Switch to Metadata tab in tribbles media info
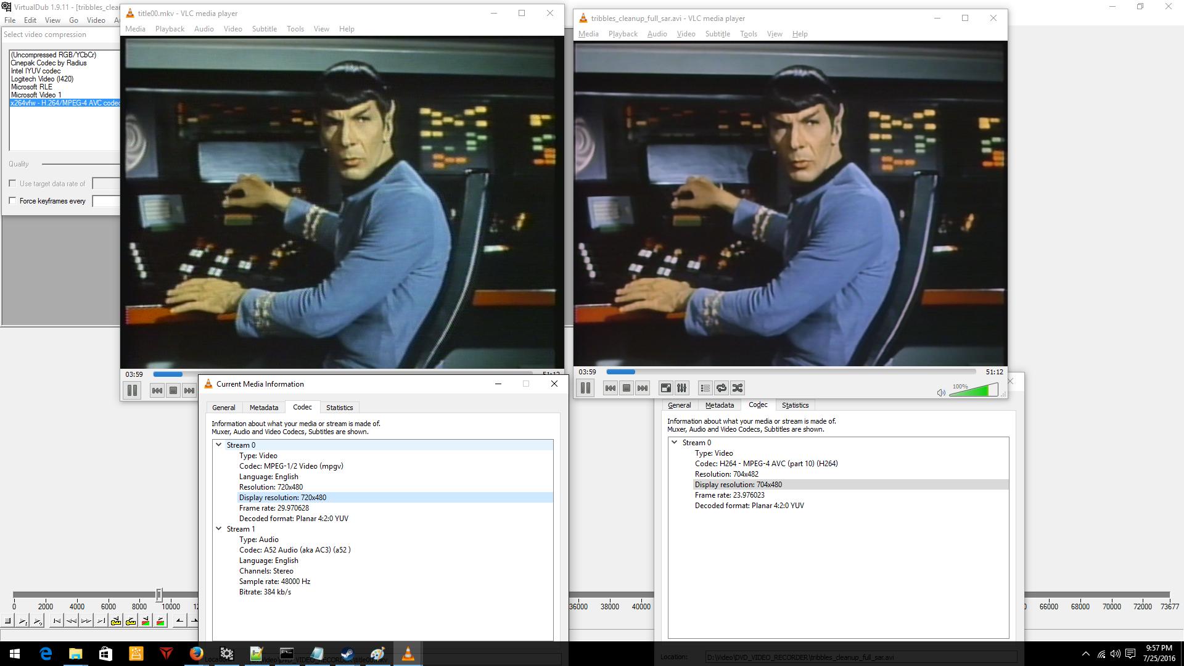1184x666 pixels. (x=719, y=405)
